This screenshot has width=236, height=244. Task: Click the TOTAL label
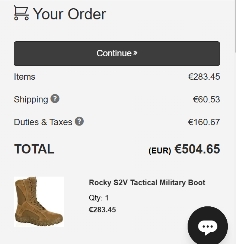[34, 149]
